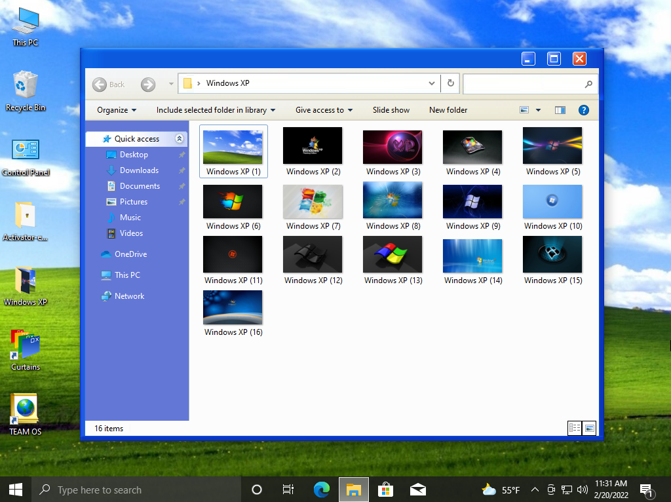Select the Windows XP (3) thumbnail

(393, 152)
